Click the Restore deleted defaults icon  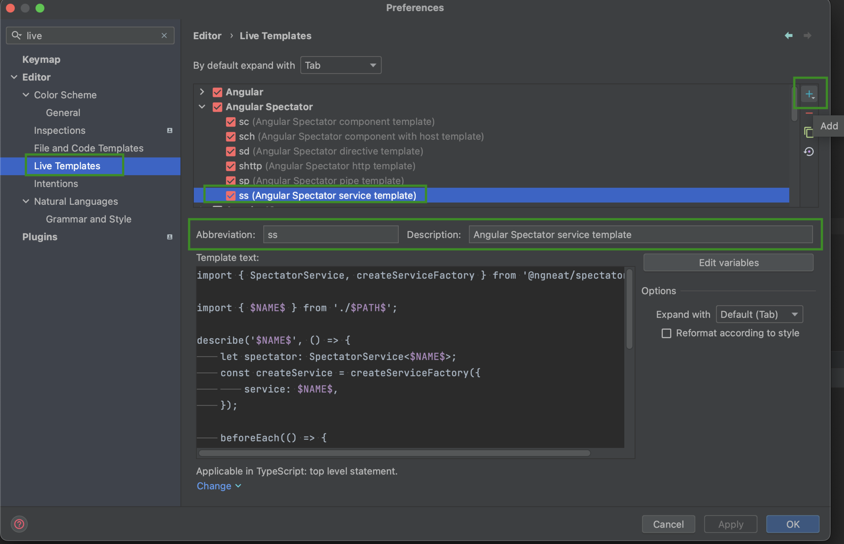tap(809, 152)
